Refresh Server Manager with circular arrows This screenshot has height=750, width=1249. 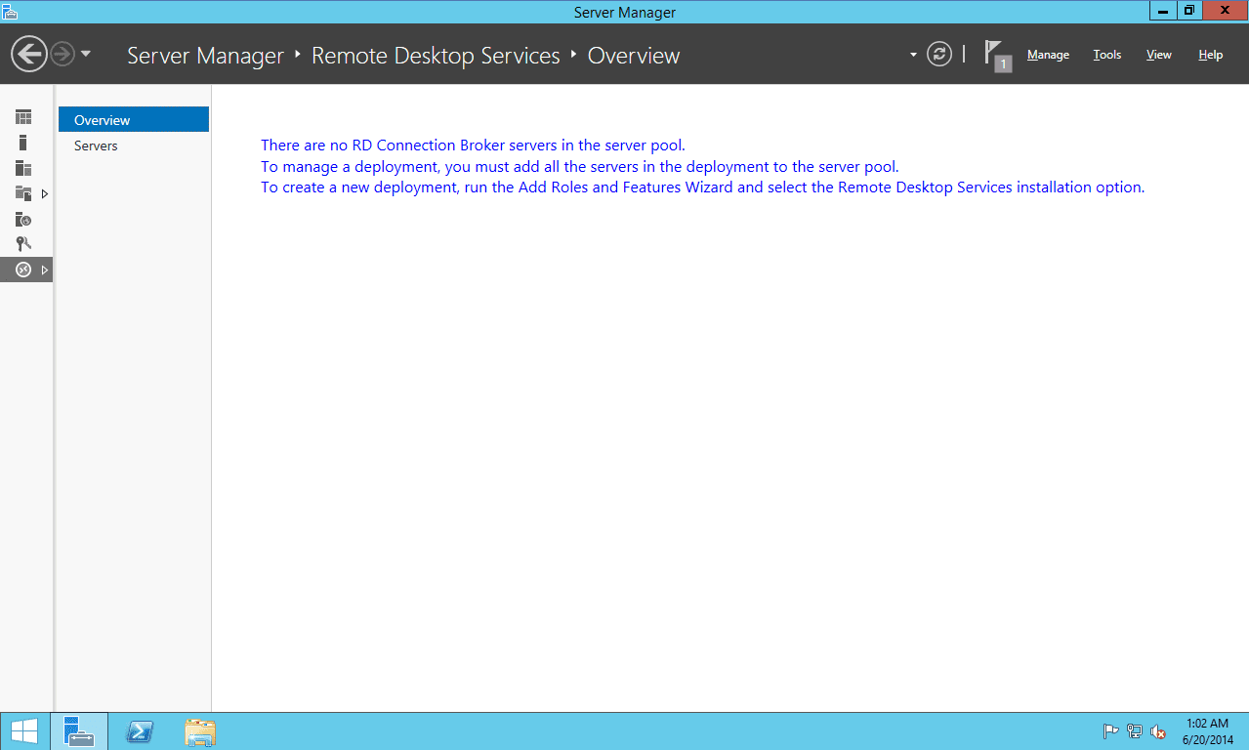[939, 54]
